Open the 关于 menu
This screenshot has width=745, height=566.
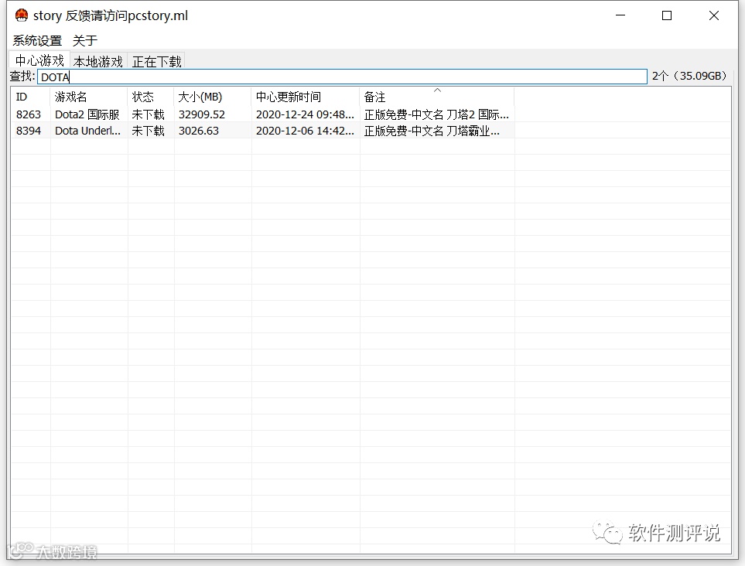(85, 41)
